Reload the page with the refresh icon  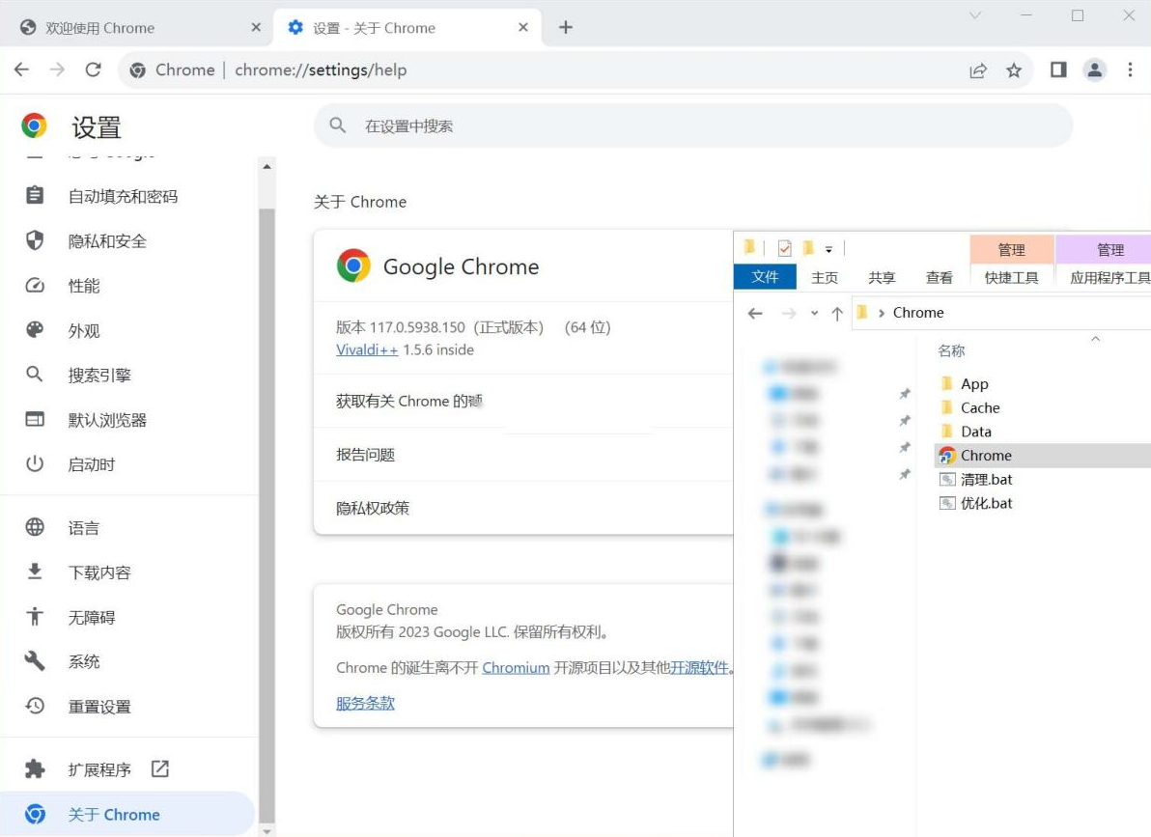point(93,70)
